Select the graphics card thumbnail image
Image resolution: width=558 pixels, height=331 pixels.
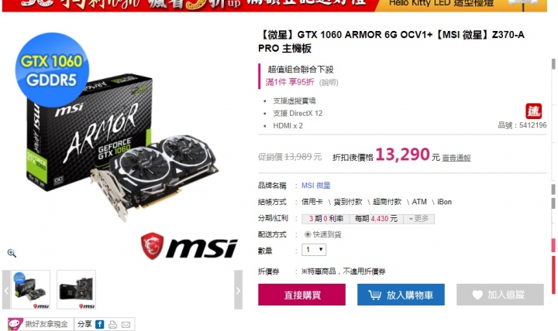(x=30, y=289)
